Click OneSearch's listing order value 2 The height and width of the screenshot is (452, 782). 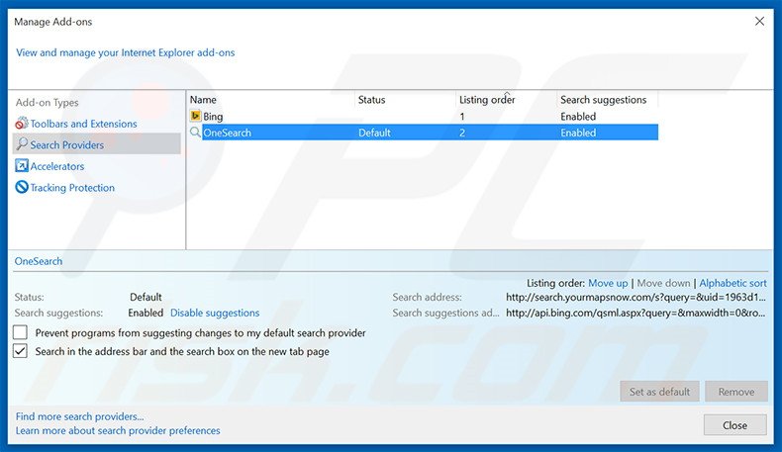pyautogui.click(x=462, y=134)
